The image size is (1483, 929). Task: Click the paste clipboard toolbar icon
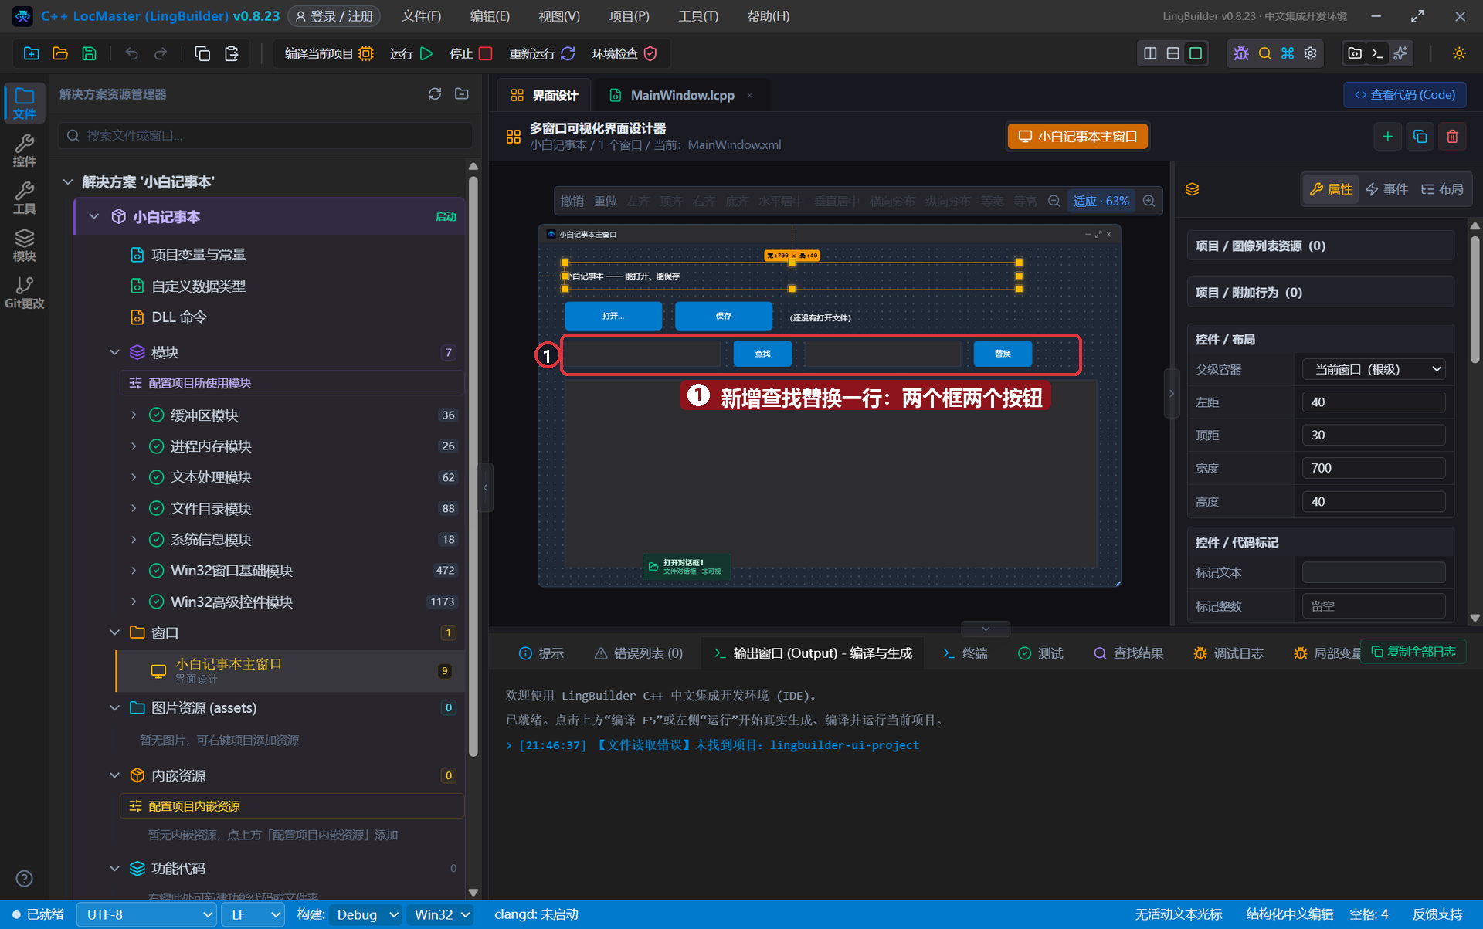(231, 53)
